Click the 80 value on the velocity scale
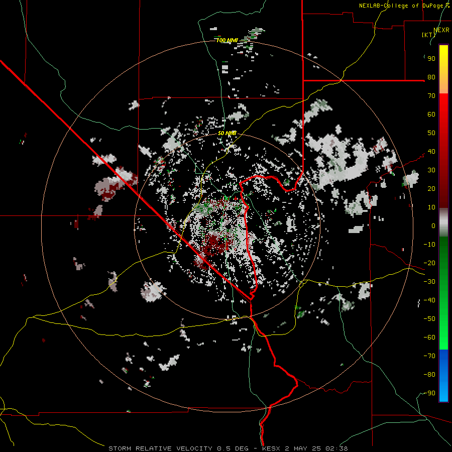Screen dimensions: 452x452 [431, 77]
